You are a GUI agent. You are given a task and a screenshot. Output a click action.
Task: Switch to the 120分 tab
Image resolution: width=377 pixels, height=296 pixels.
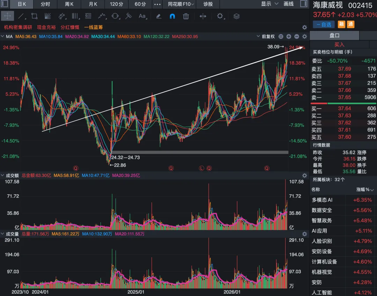(117, 4)
